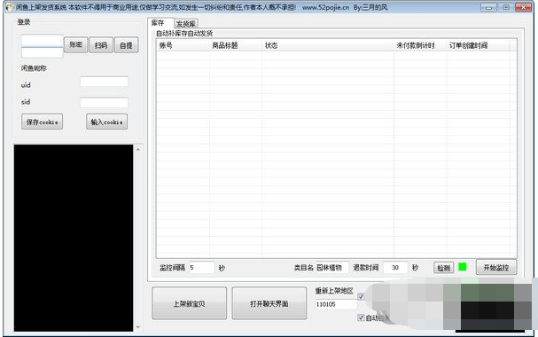The image size is (538, 337).
Task: Click the 检测 button
Action: pos(444,268)
